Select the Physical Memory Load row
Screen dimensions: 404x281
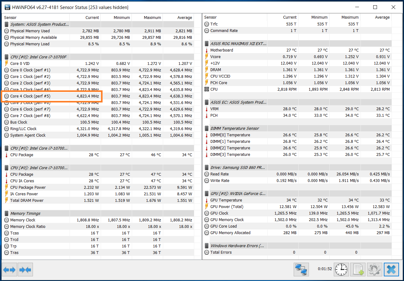pyautogui.click(x=98, y=44)
